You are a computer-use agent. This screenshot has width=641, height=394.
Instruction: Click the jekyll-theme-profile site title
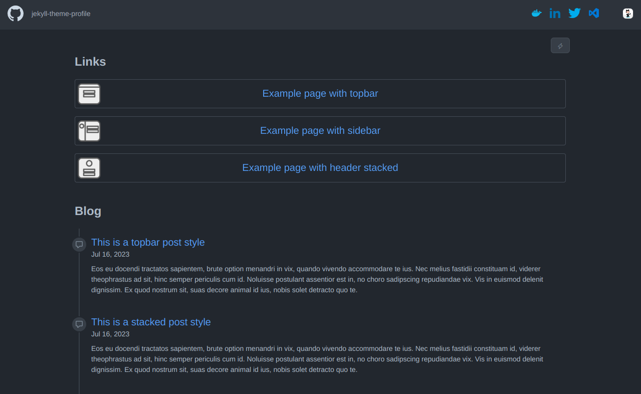[x=61, y=14]
